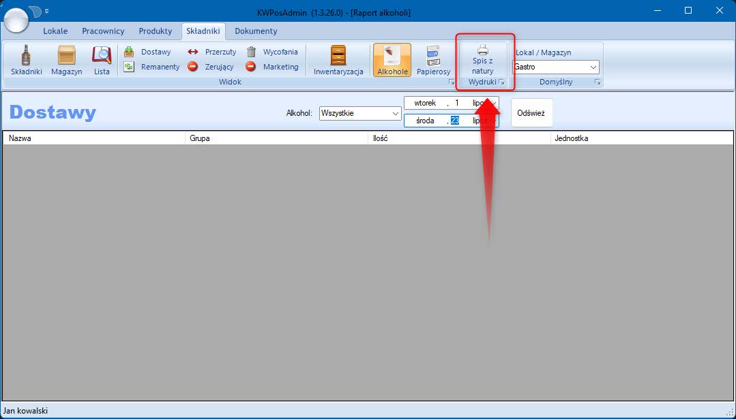736x419 pixels.
Task: Click the Magazyn warehouse icon
Action: coord(66,60)
